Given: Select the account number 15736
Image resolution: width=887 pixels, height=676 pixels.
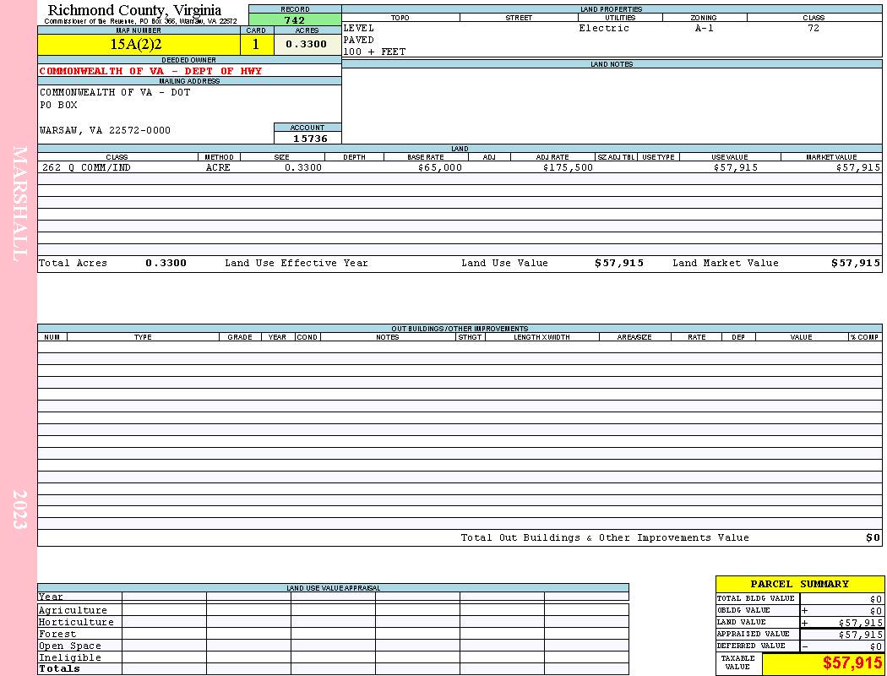Looking at the screenshot, I should tap(310, 139).
